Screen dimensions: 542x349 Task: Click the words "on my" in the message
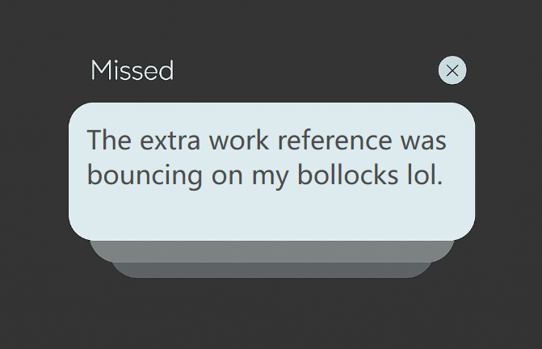pos(250,177)
